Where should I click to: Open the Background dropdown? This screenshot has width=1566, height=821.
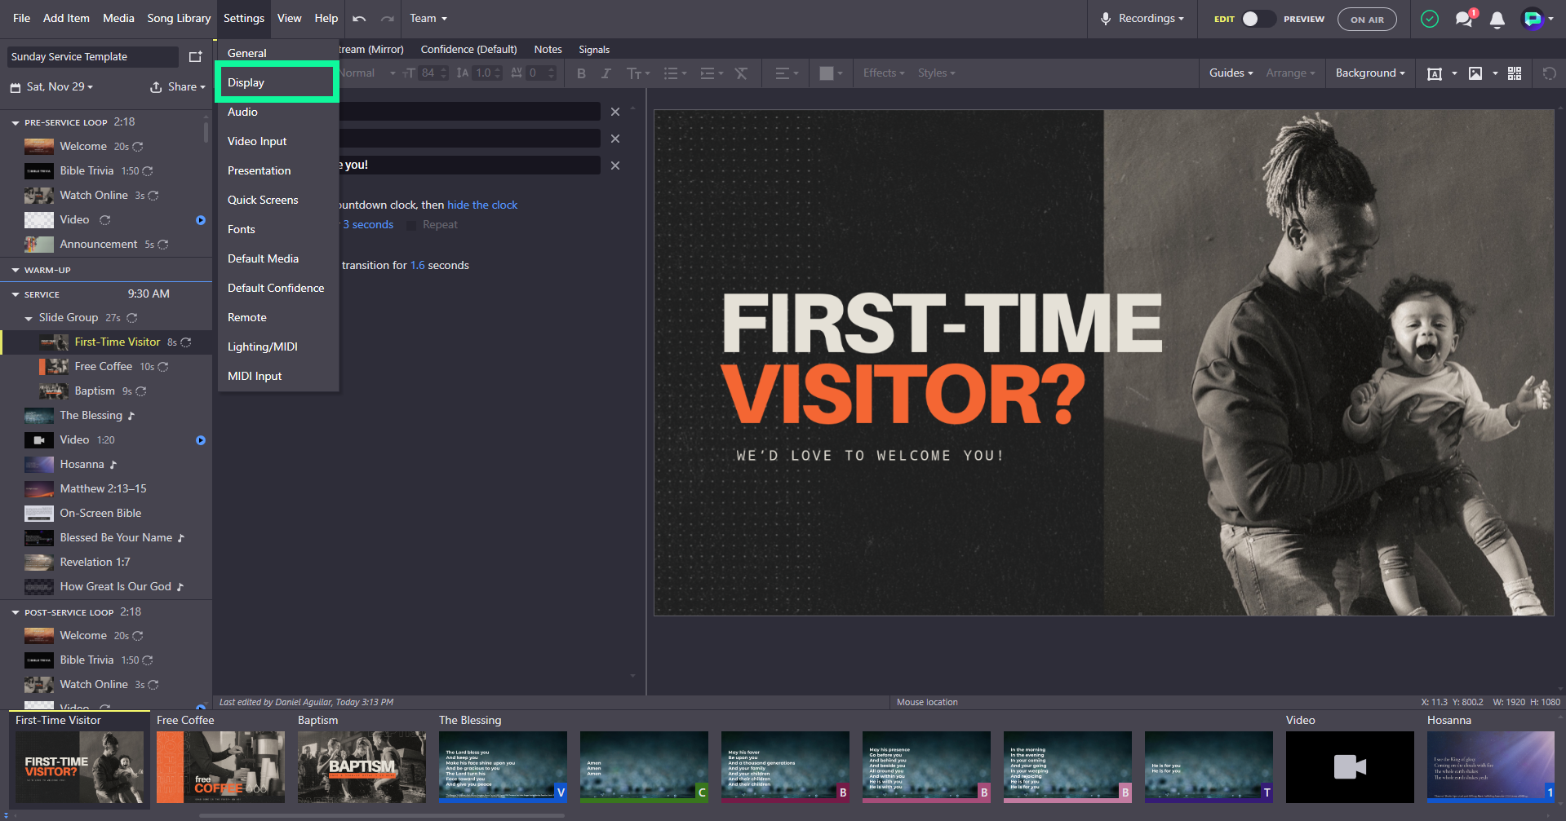(x=1369, y=73)
